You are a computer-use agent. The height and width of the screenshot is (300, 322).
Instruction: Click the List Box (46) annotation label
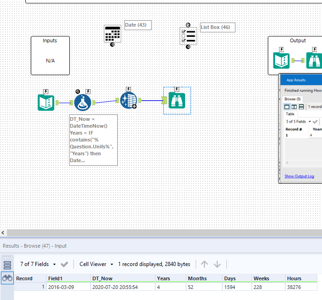coord(218,28)
